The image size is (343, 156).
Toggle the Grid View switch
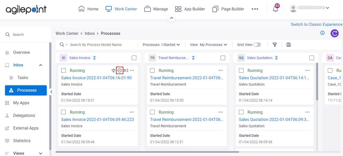coord(257,45)
